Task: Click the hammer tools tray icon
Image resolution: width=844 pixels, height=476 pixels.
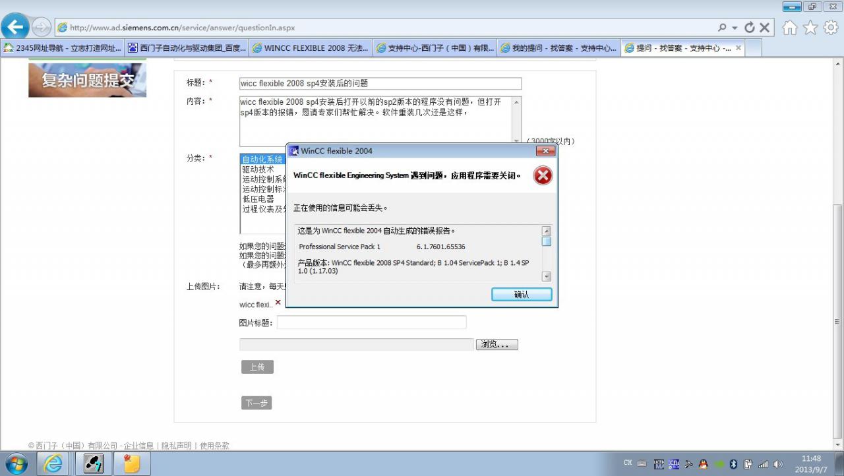Action: point(689,464)
